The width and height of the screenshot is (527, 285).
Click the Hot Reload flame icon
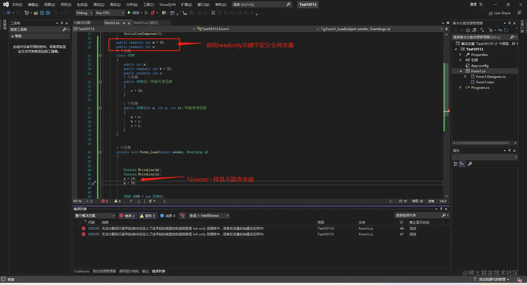[x=153, y=13]
